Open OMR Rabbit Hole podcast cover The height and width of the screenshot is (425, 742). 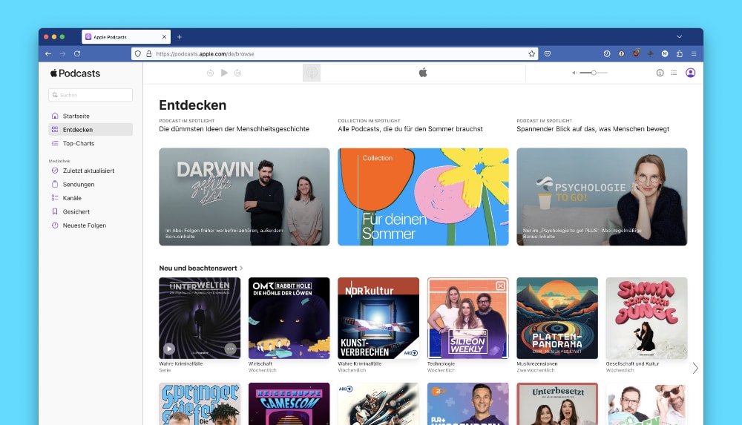289,318
